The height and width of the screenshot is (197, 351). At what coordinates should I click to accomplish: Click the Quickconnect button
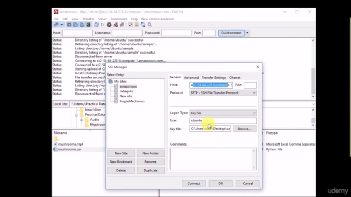(x=231, y=33)
